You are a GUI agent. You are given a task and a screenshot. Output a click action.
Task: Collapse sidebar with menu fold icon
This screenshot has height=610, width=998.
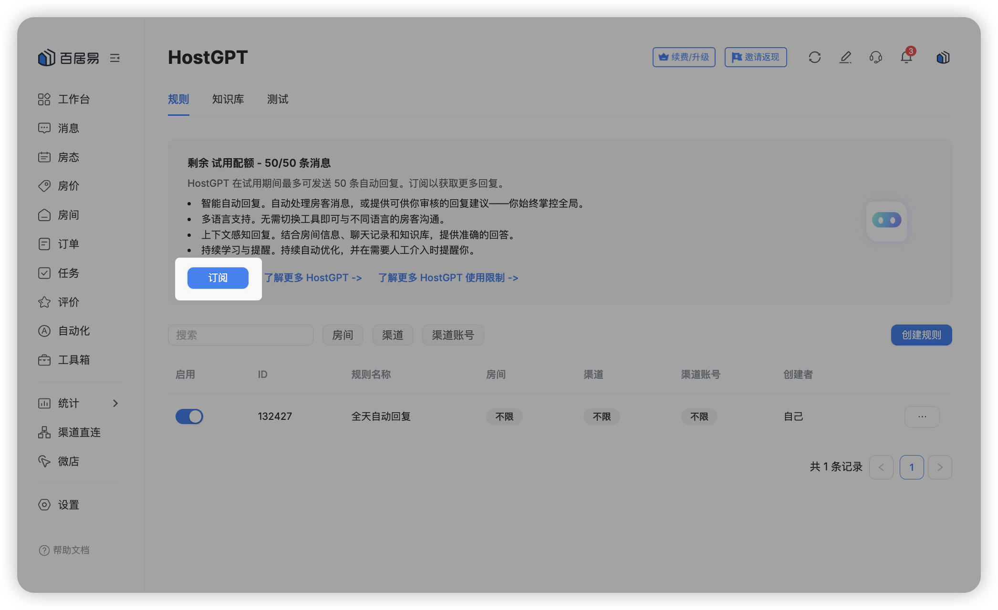pos(115,58)
